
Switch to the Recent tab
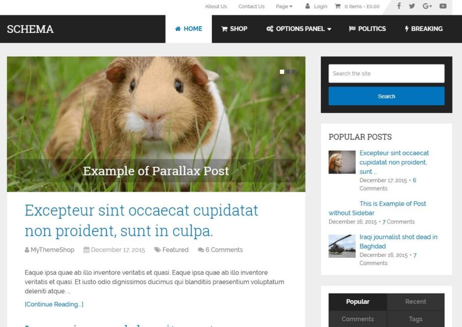[415, 301]
